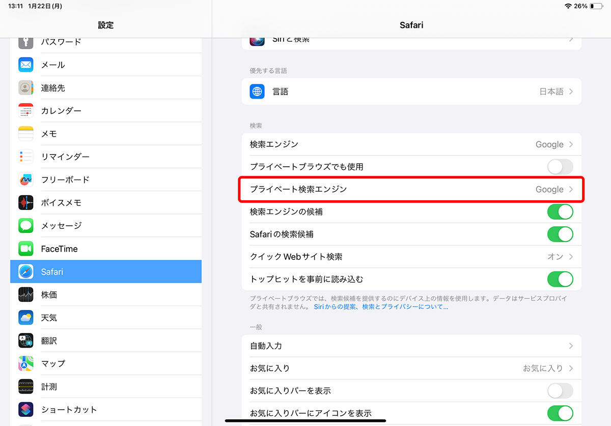611x426 pixels.
Task: Tap the プライベート検索エンジン label
Action: 298,189
